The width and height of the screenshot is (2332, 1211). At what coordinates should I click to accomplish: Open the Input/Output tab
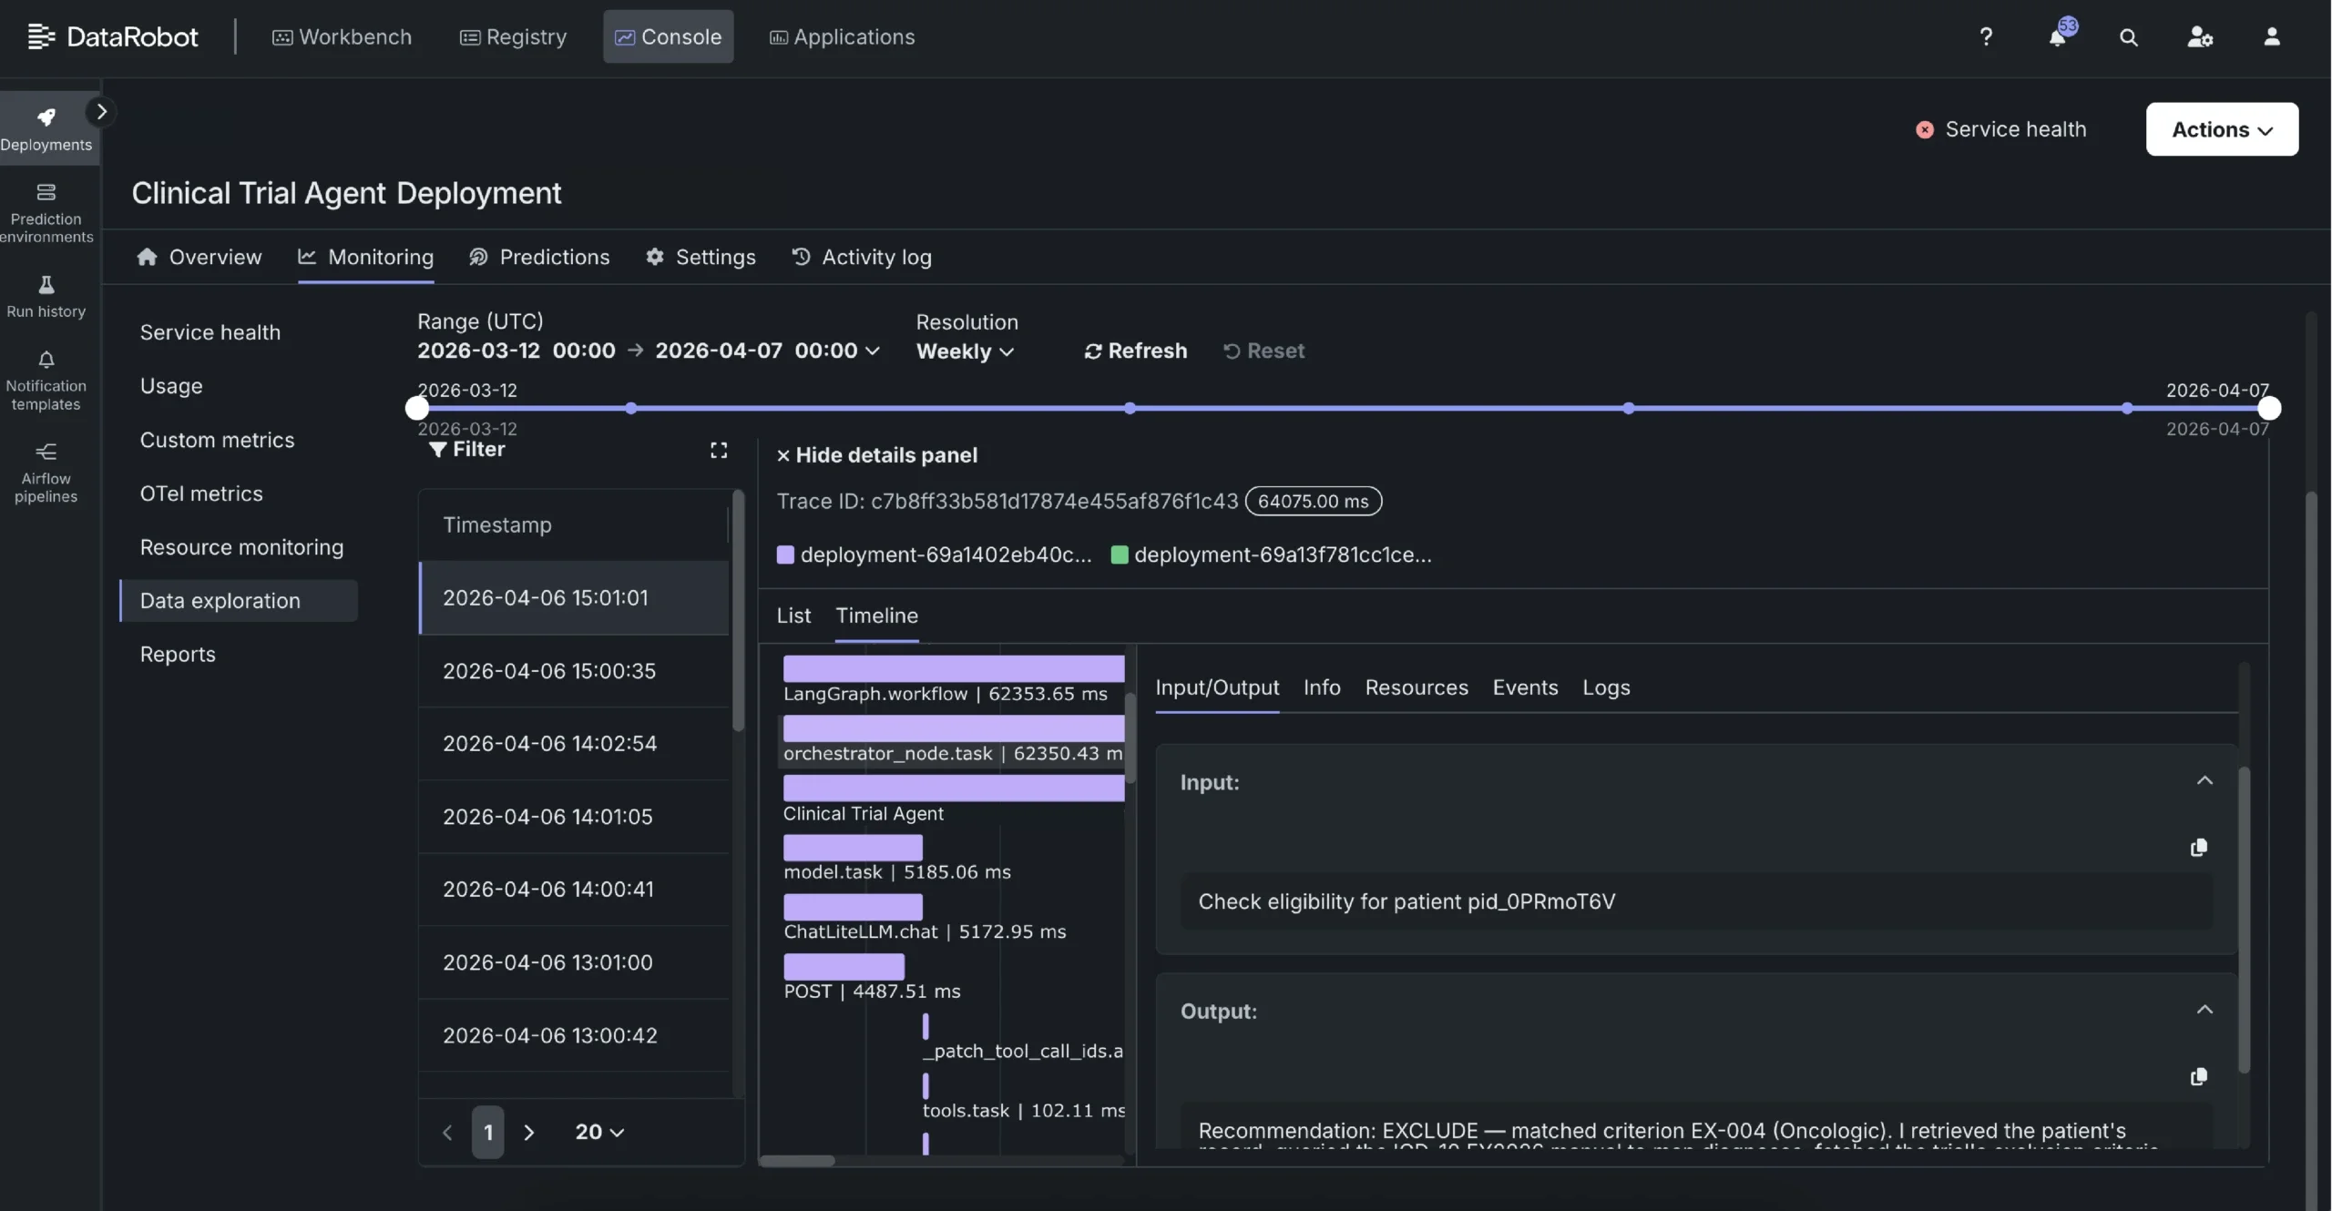1217,687
